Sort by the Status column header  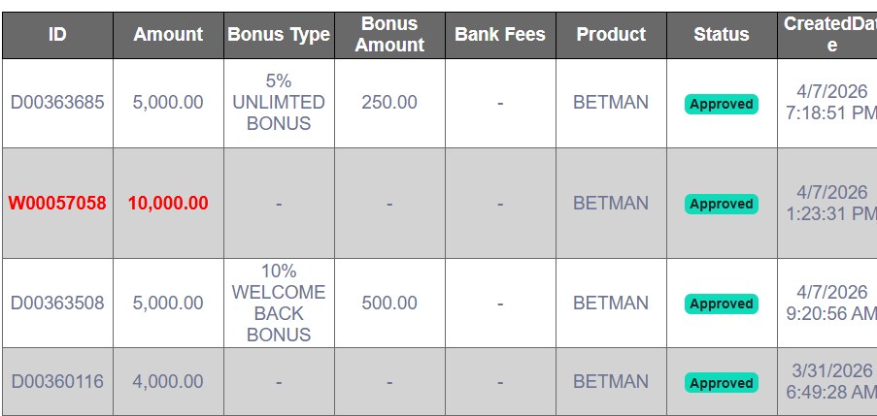[722, 35]
